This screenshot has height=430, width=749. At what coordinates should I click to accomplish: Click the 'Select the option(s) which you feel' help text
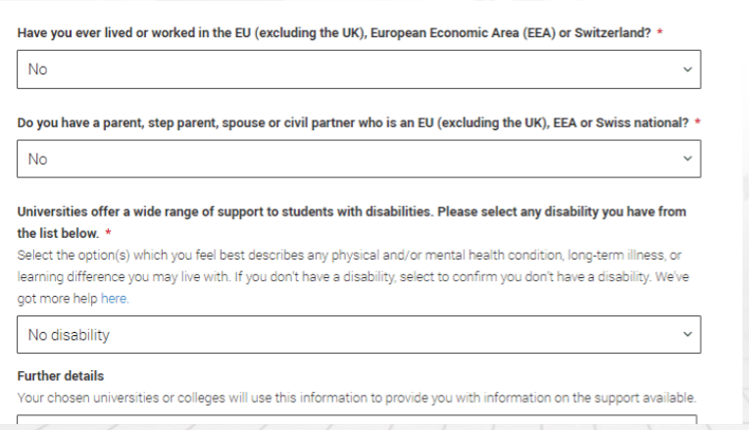[353, 277]
